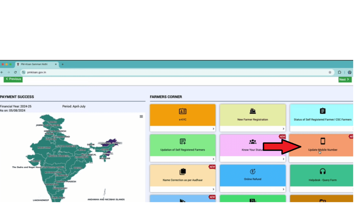
Task: Open the map chart hamburger menu
Action: coord(141,117)
